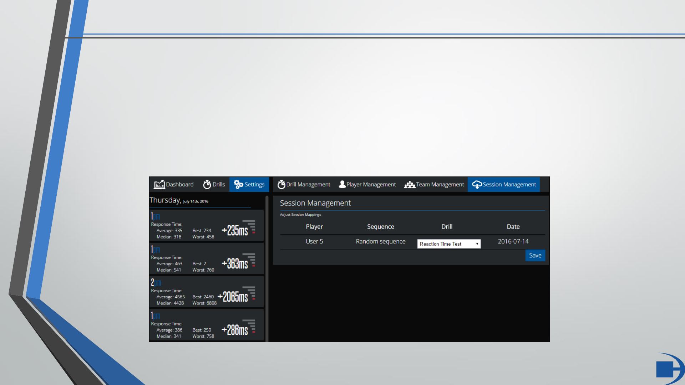Click the Dashboard chart icon
The width and height of the screenshot is (685, 385).
pos(159,184)
